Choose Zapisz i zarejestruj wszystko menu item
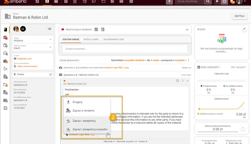This screenshot has height=144, width=251. [x=87, y=129]
